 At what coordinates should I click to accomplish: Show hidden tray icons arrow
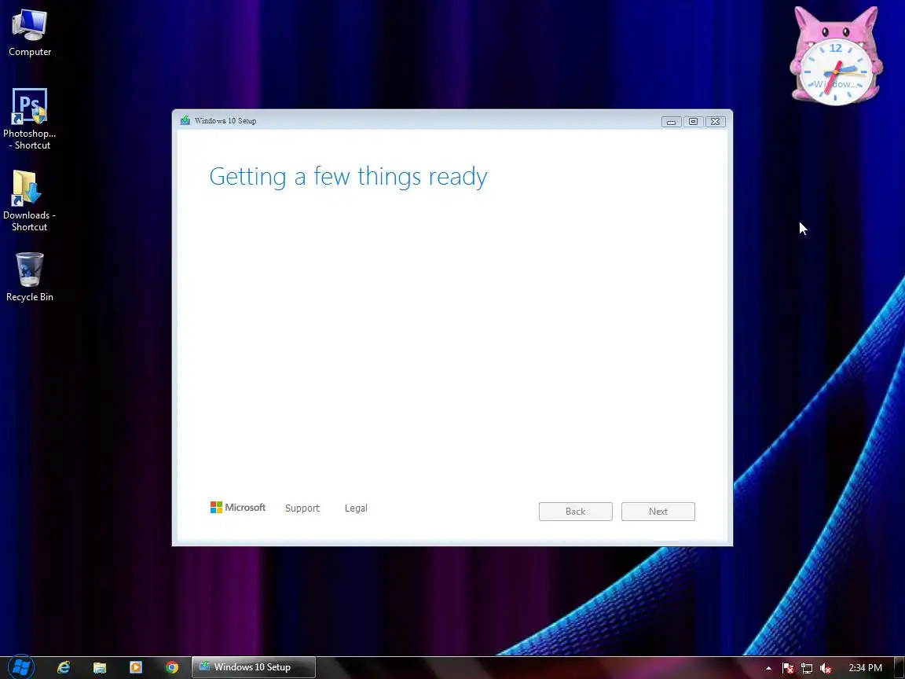pos(768,668)
